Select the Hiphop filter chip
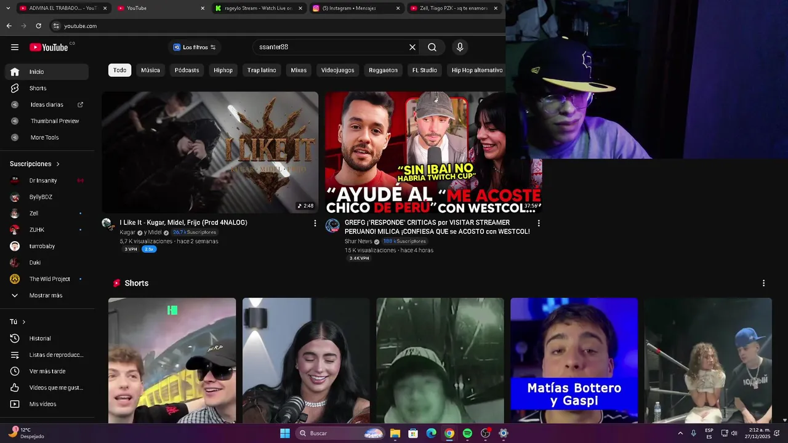 point(223,70)
